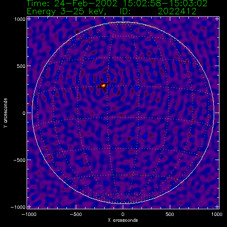Click the 1000 label on X axis
Screen dimensions: 227x227
217,214
